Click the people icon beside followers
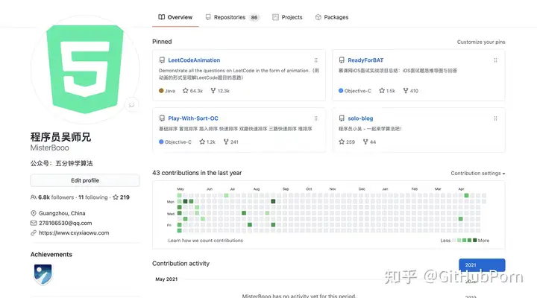This screenshot has width=537, height=298. [x=34, y=197]
